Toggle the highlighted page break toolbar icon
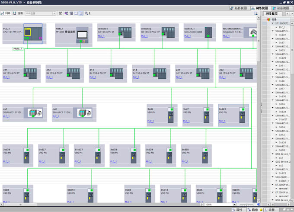This screenshot has height=212, width=294. [81, 13]
